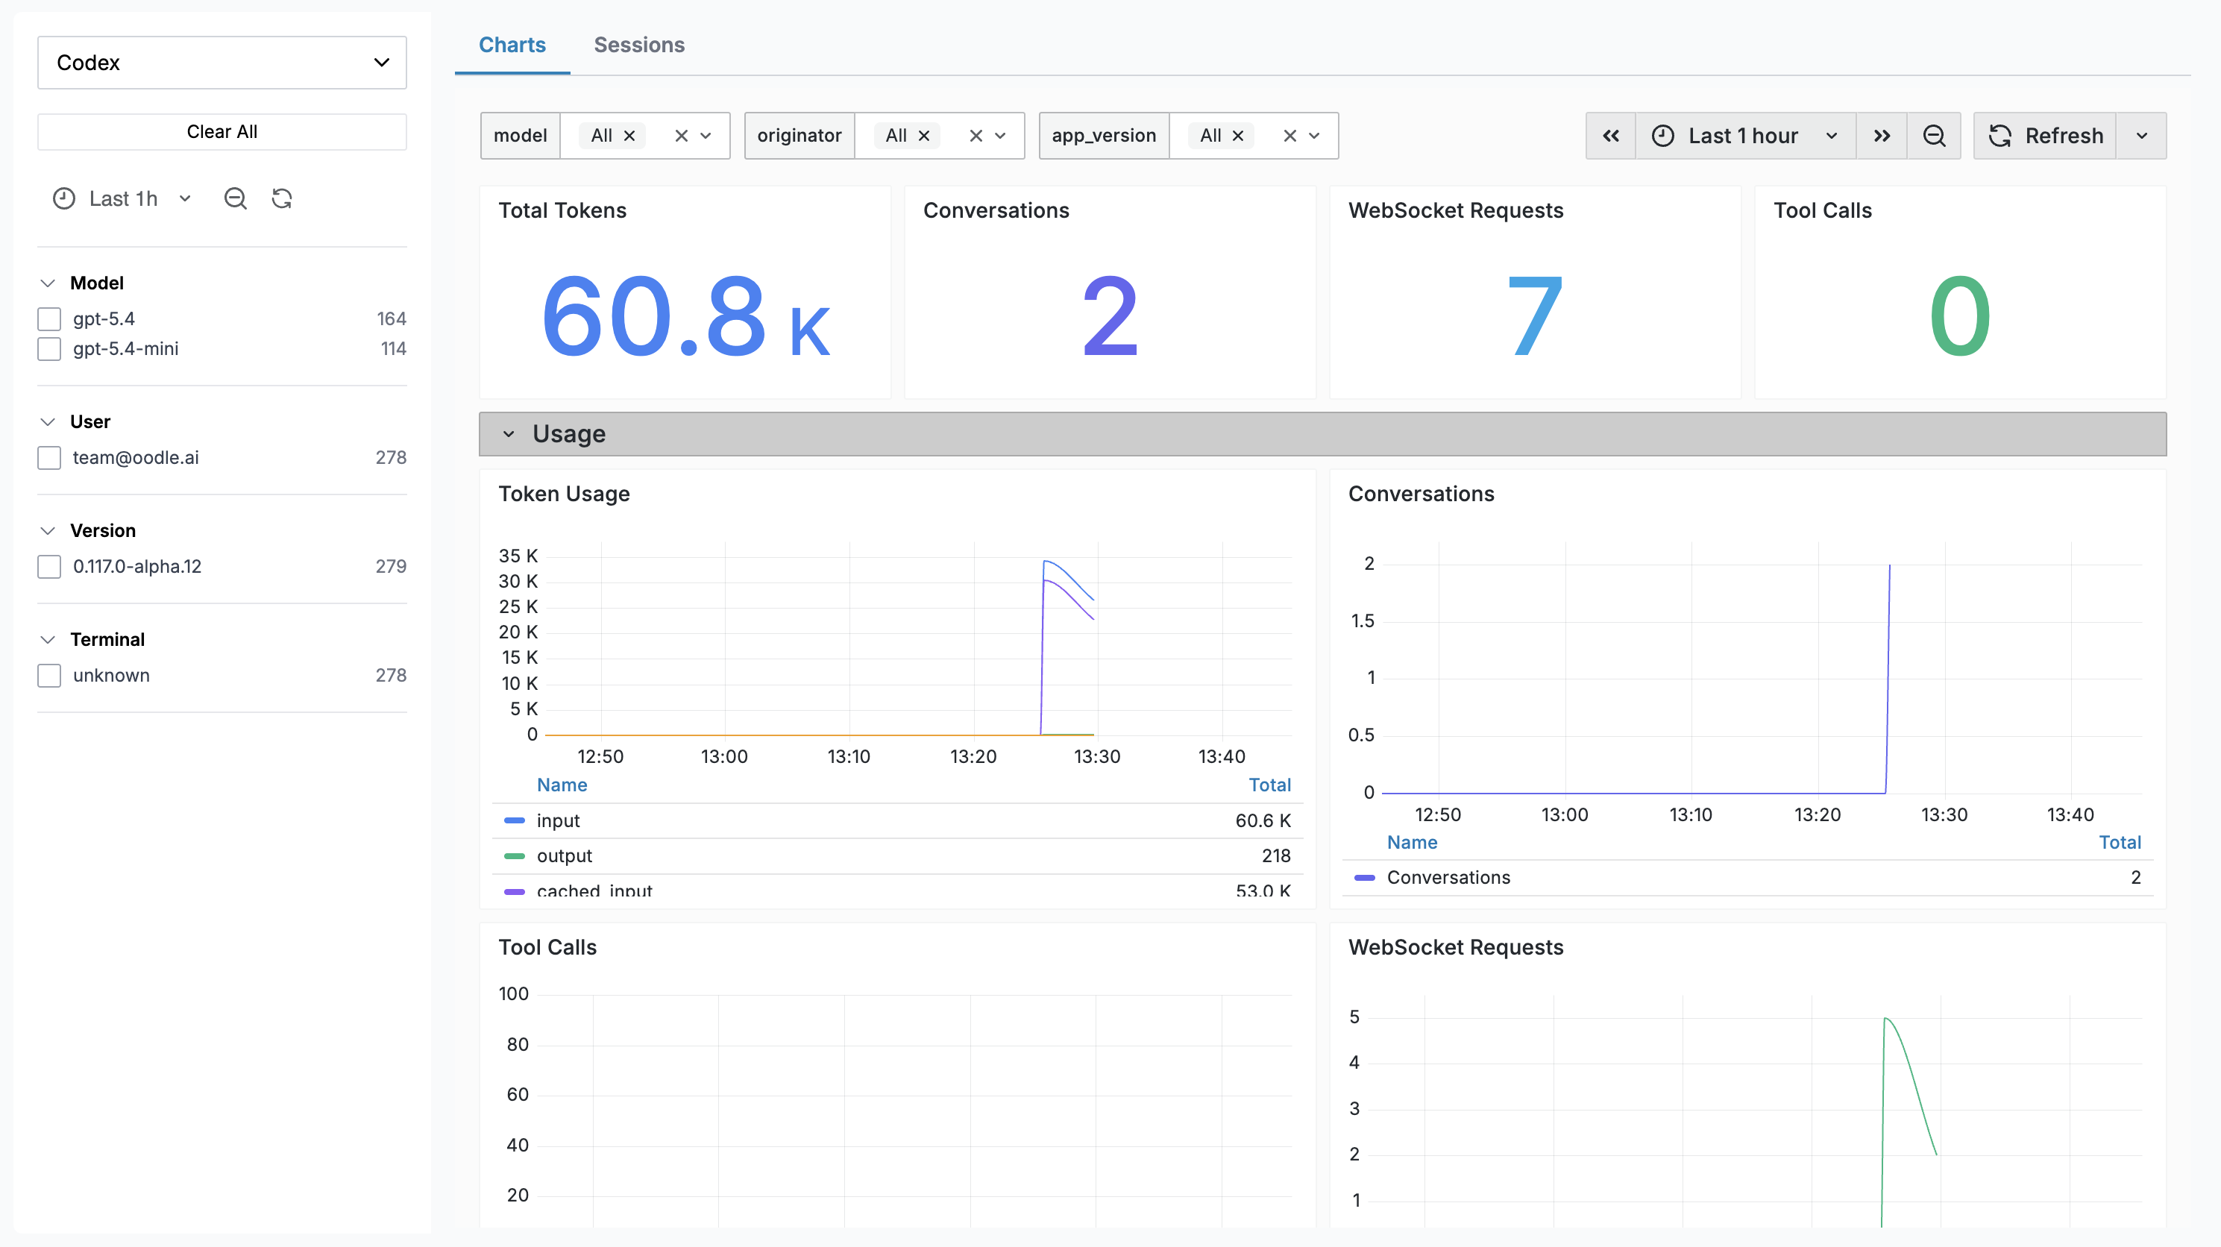Open the Last 1 hour range dropdown

click(x=1833, y=136)
